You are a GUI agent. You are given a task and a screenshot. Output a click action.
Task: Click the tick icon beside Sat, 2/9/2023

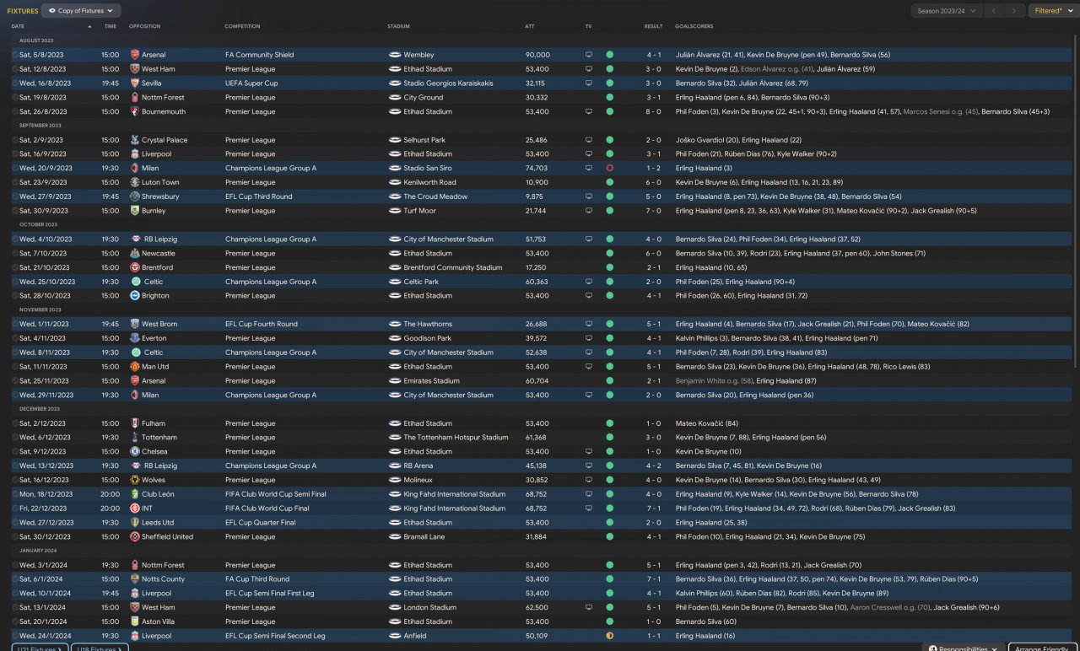[x=14, y=140]
